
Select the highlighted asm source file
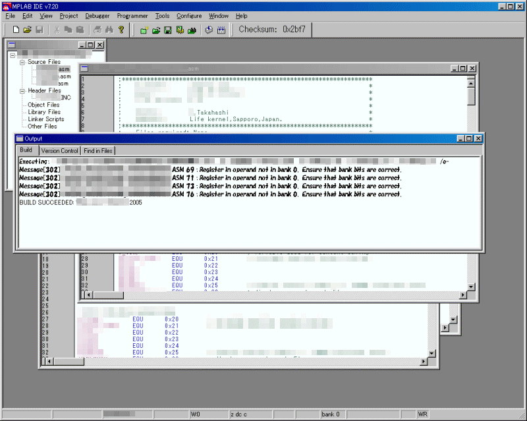click(53, 69)
